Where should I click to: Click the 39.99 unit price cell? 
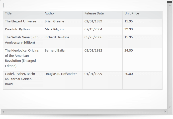coord(142,31)
